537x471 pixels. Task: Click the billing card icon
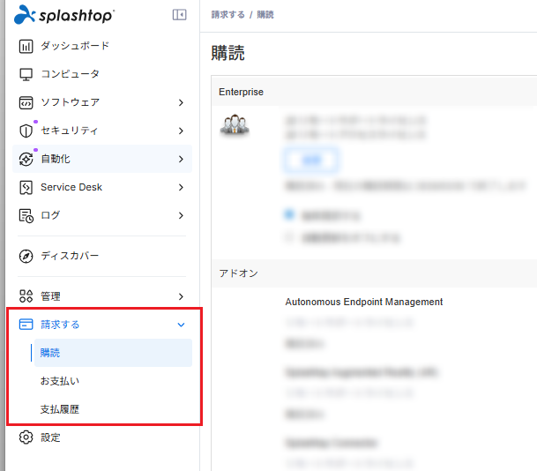coord(26,325)
